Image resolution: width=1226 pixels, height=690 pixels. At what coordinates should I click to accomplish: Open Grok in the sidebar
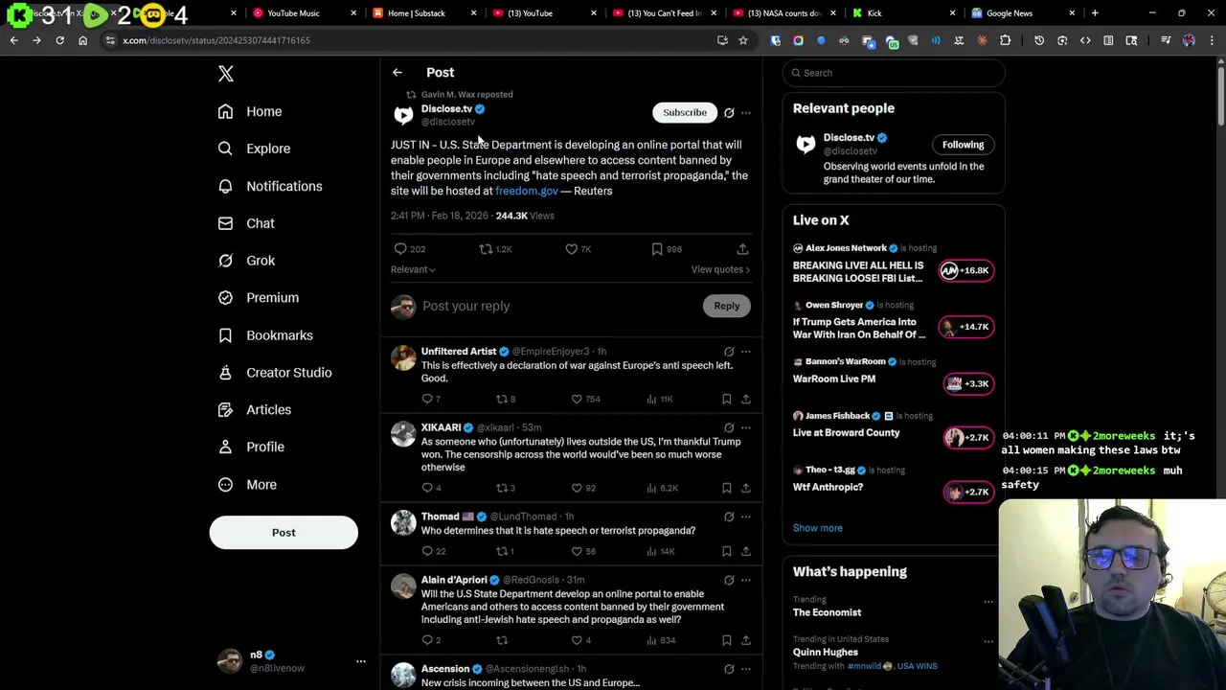click(246, 261)
